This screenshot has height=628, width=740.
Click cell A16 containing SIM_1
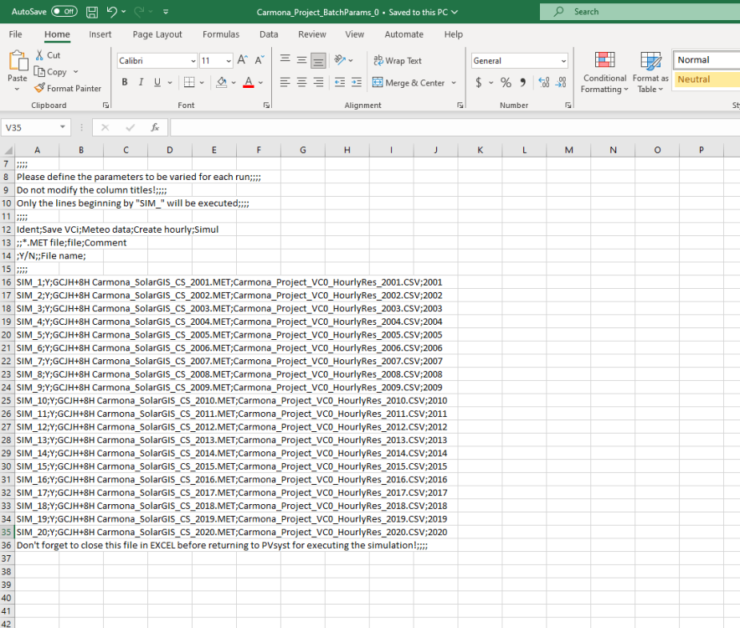click(x=37, y=281)
